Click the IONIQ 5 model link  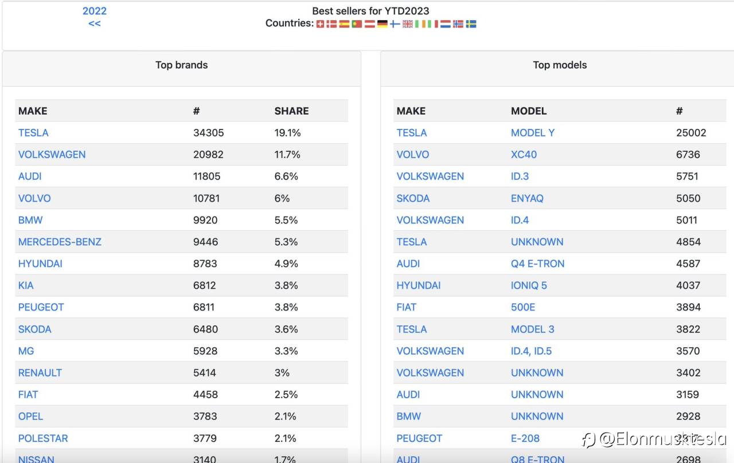(529, 285)
